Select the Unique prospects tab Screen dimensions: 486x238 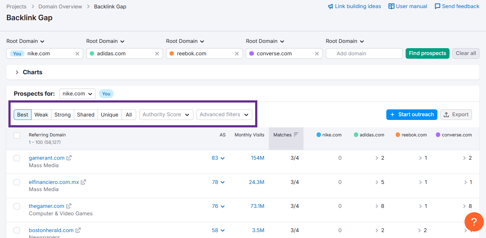110,115
